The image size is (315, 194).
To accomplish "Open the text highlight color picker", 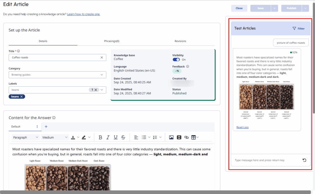I will [x=84, y=137].
